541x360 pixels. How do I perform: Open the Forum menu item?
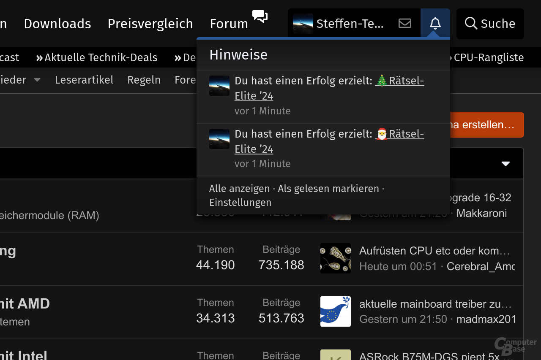(x=229, y=24)
